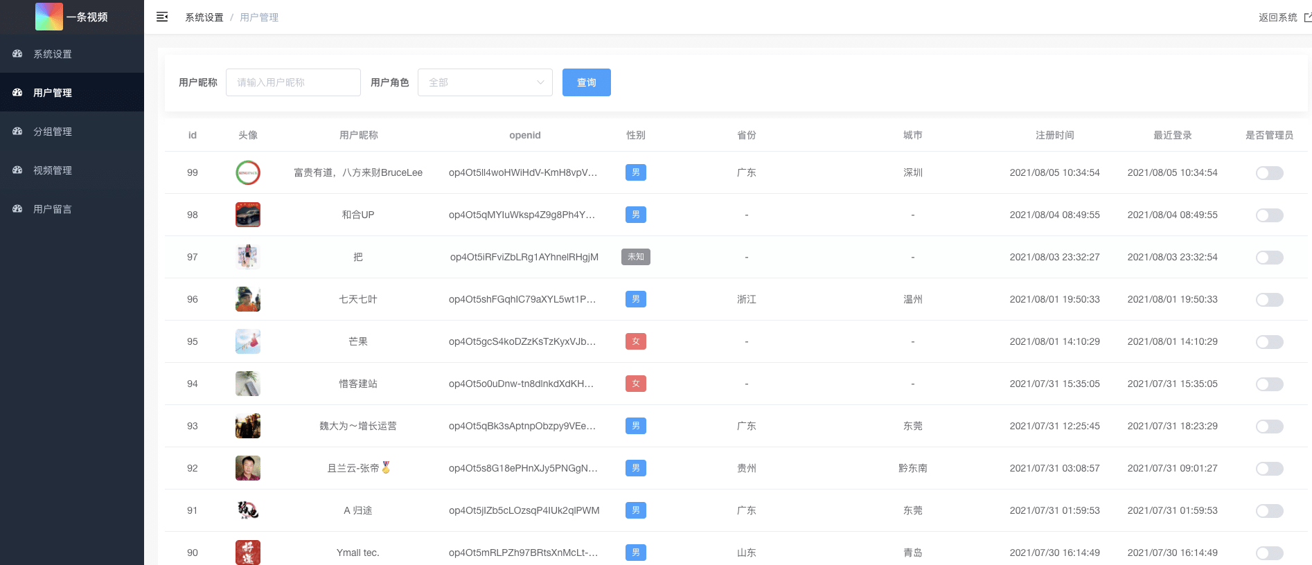1312x565 pixels.
Task: Click the dashboard icon next to 用户留言
Action: (x=17, y=208)
